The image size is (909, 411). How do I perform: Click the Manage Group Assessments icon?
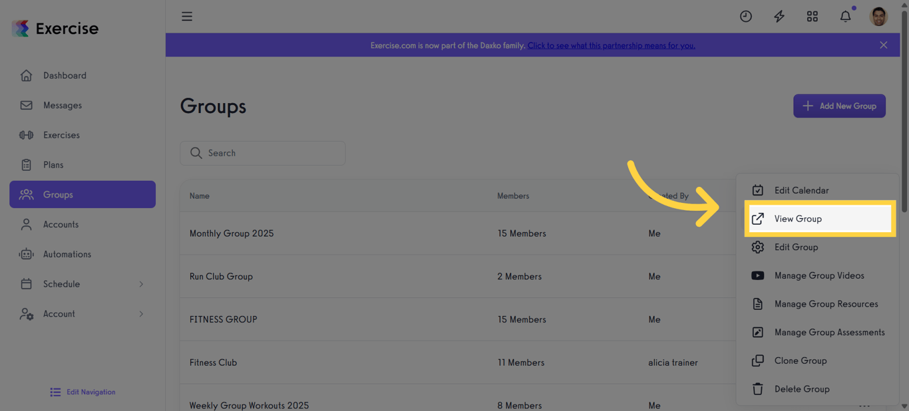click(x=758, y=333)
